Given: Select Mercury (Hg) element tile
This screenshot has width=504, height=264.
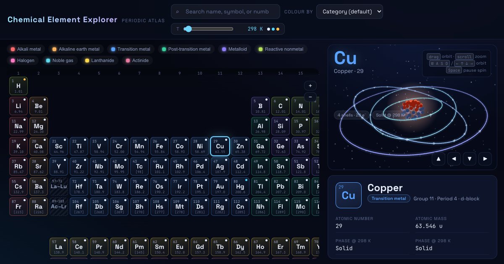Looking at the screenshot, I should (x=240, y=186).
